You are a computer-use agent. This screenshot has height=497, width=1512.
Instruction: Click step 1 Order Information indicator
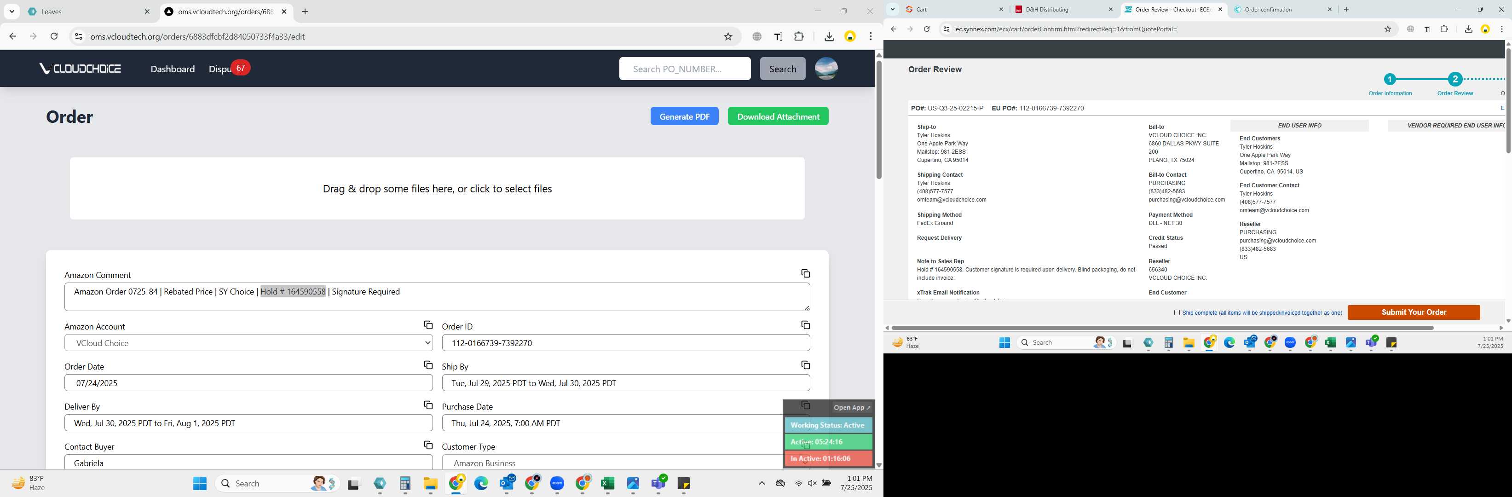(x=1389, y=79)
